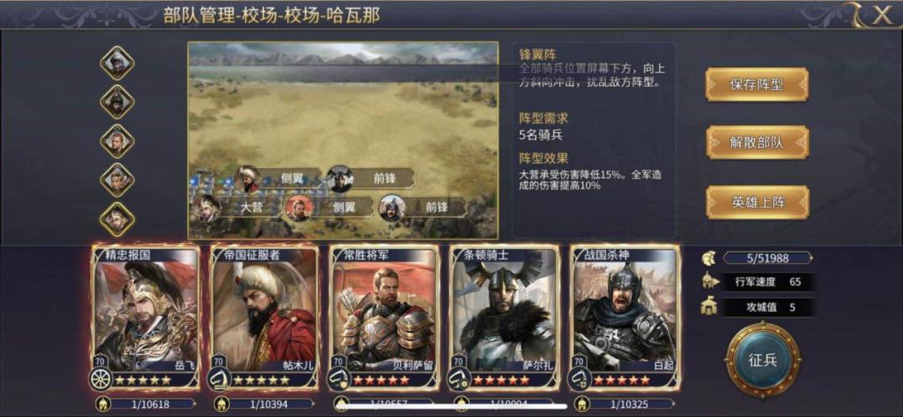Select the lower 侧翼 position slot
Screen dimensions: 903x417
[x=330, y=207]
